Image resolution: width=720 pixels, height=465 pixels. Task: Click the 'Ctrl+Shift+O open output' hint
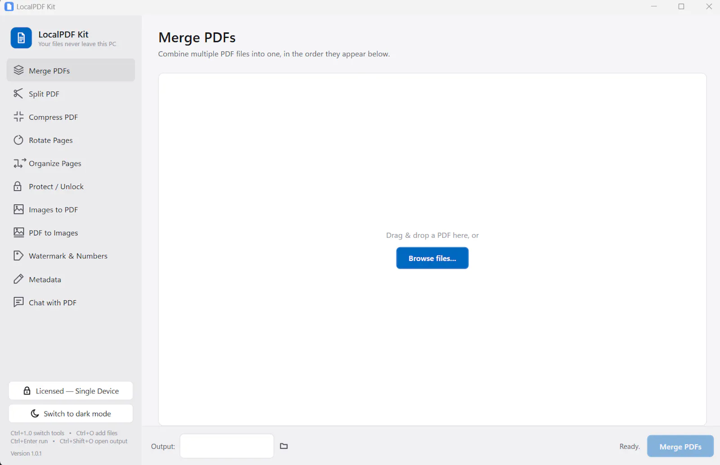pyautogui.click(x=94, y=441)
